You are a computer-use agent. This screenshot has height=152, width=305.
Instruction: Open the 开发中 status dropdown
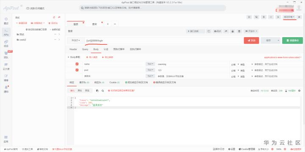[x=251, y=31]
